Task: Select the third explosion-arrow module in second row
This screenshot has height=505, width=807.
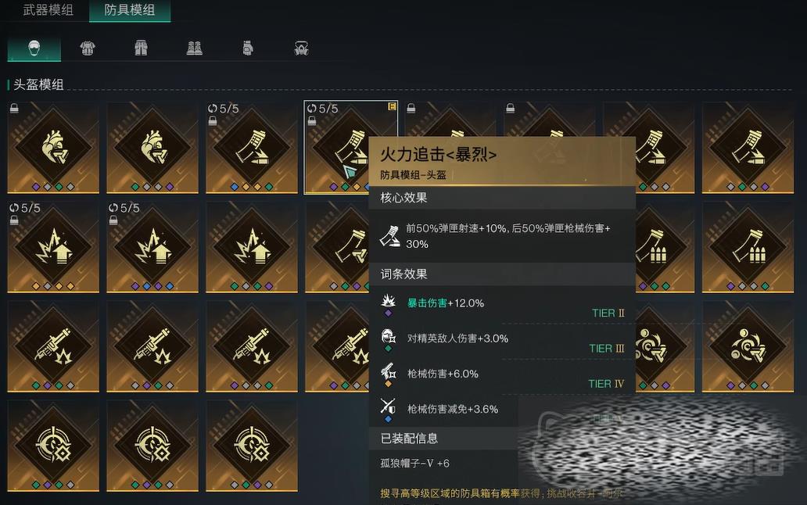Action: [252, 247]
